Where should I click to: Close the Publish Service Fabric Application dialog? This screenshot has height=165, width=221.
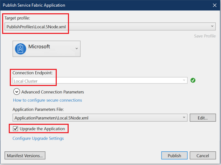click(214, 5)
